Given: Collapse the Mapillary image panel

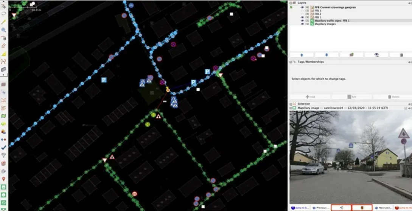Looking at the screenshot, I should pyautogui.click(x=291, y=108).
